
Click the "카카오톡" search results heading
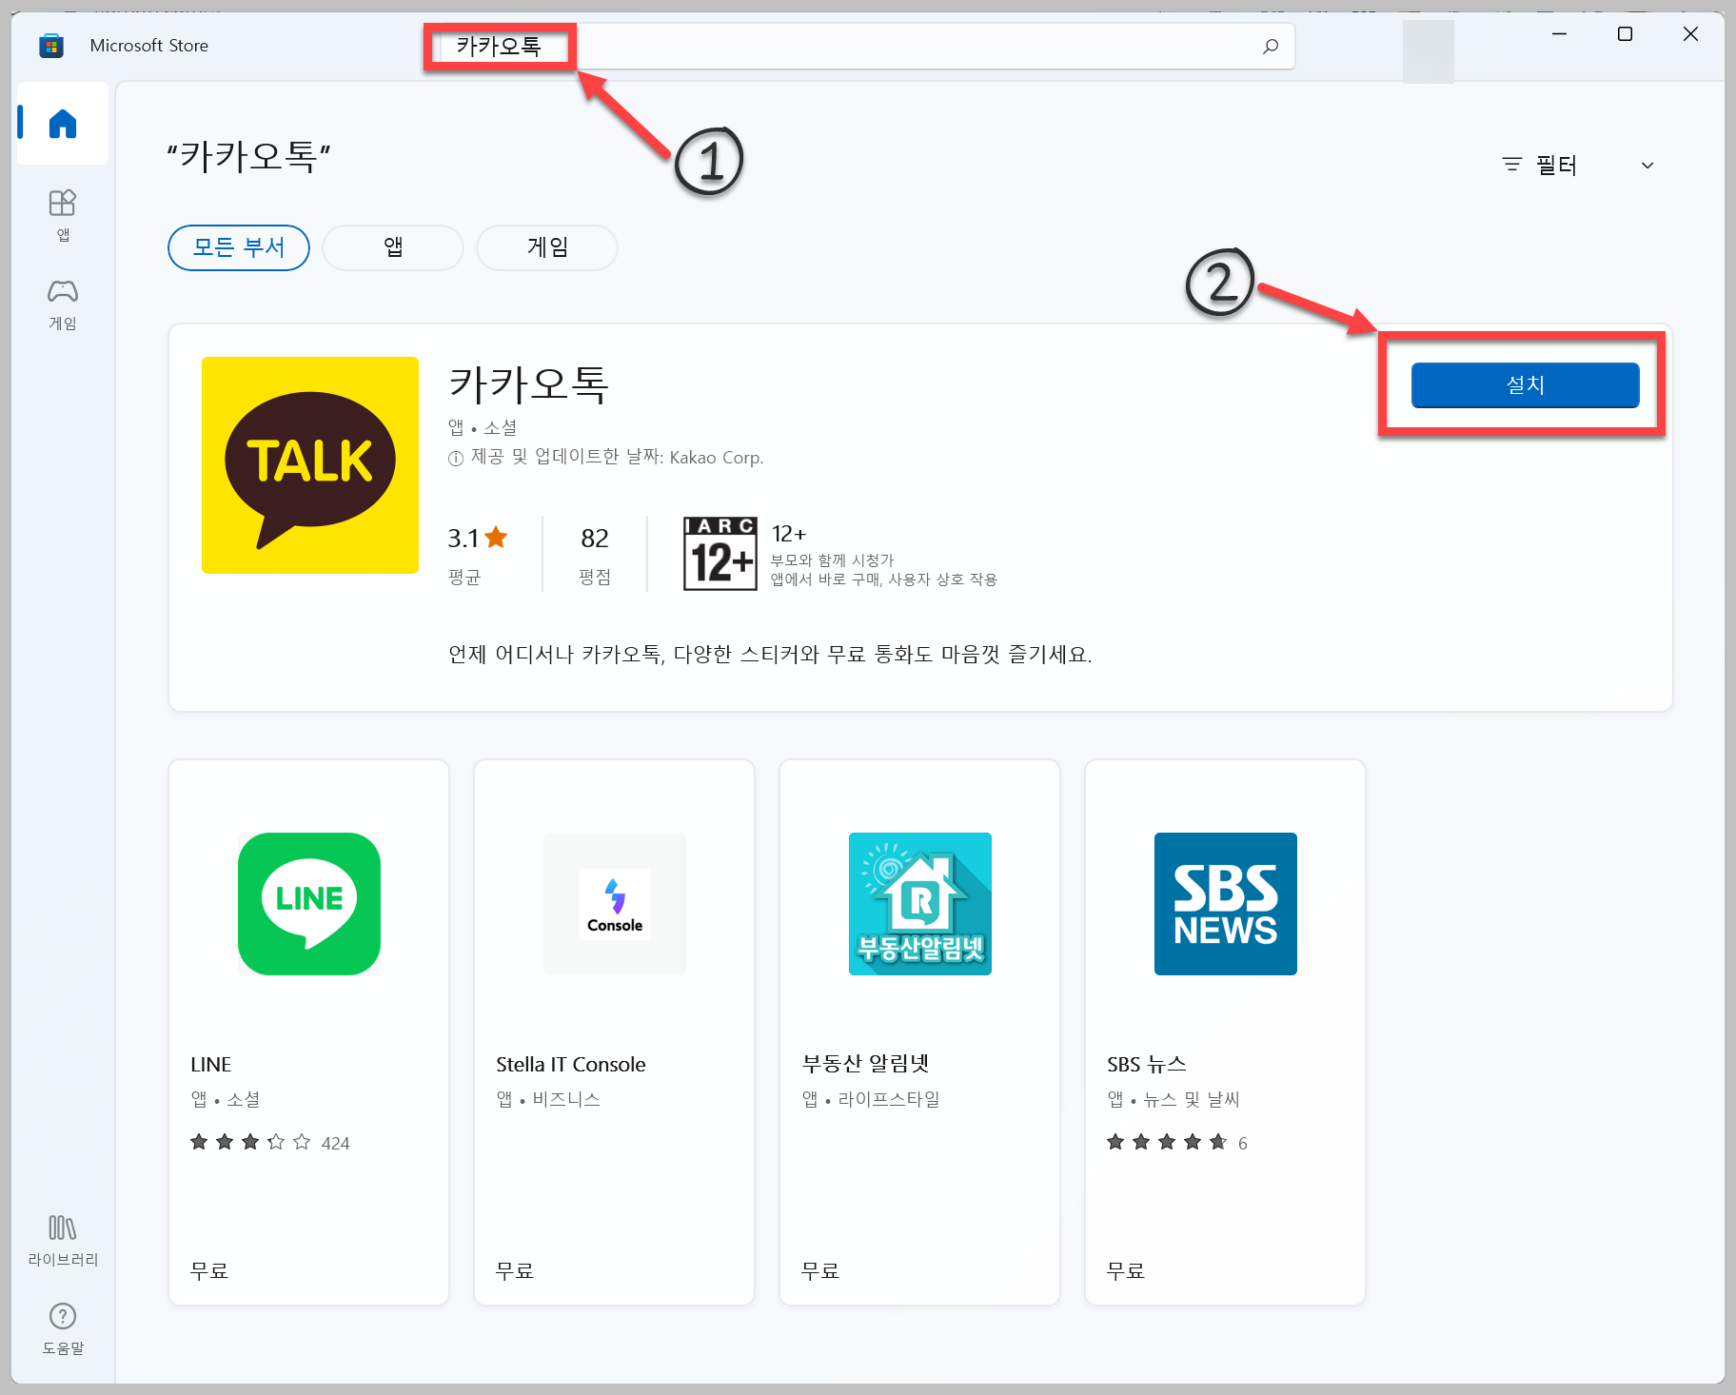pos(249,156)
